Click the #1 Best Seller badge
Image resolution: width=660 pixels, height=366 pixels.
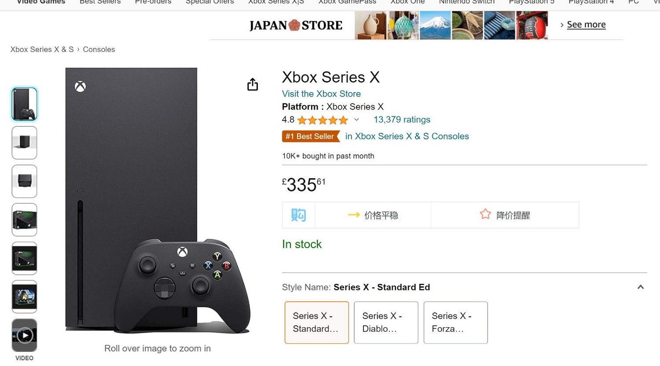(x=311, y=136)
